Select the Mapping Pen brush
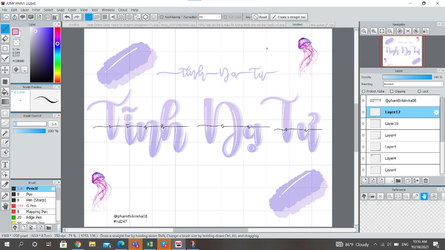 pyautogui.click(x=33, y=212)
